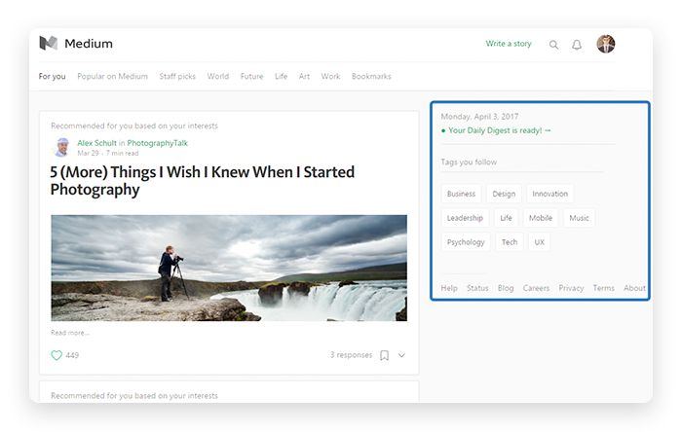This screenshot has width=682, height=432.
Task: Open the waterfall photographer article image
Action: [229, 268]
